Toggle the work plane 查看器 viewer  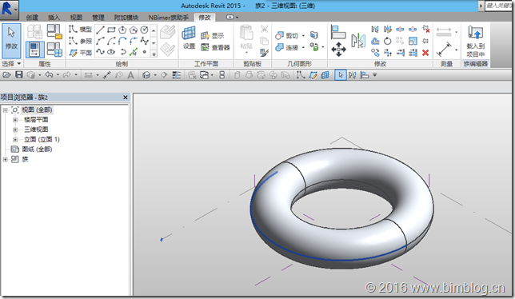coord(215,48)
